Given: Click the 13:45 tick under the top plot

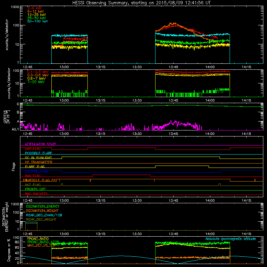Looking at the screenshot, I should click(x=173, y=67).
